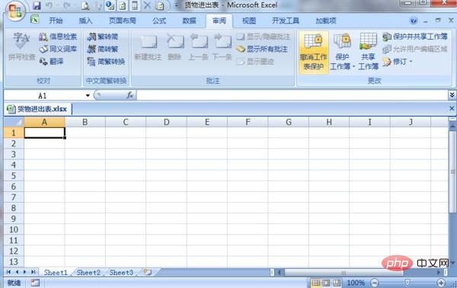Open the 插入 ribbon tab
Screen dimensions: 457x288
85,21
